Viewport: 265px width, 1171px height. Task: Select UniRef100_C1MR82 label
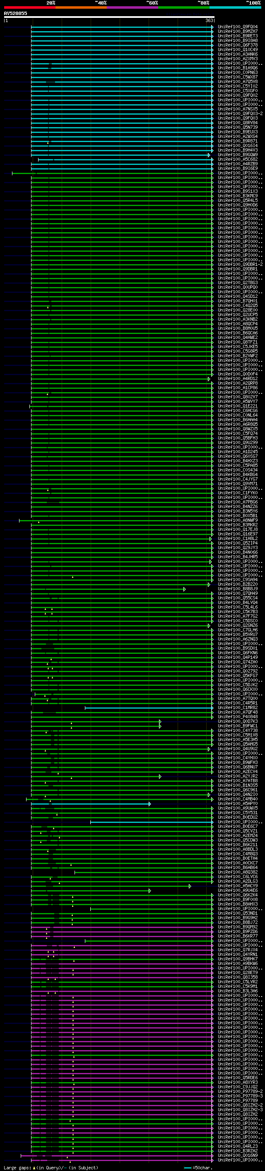tap(237, 707)
